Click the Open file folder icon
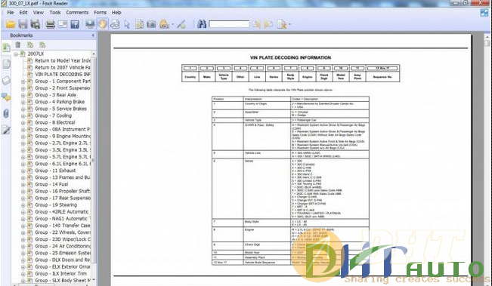This screenshot has width=492, height=286. pyautogui.click(x=11, y=24)
